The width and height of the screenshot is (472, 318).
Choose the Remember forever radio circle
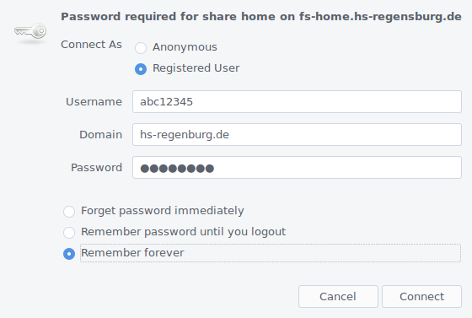pyautogui.click(x=69, y=254)
